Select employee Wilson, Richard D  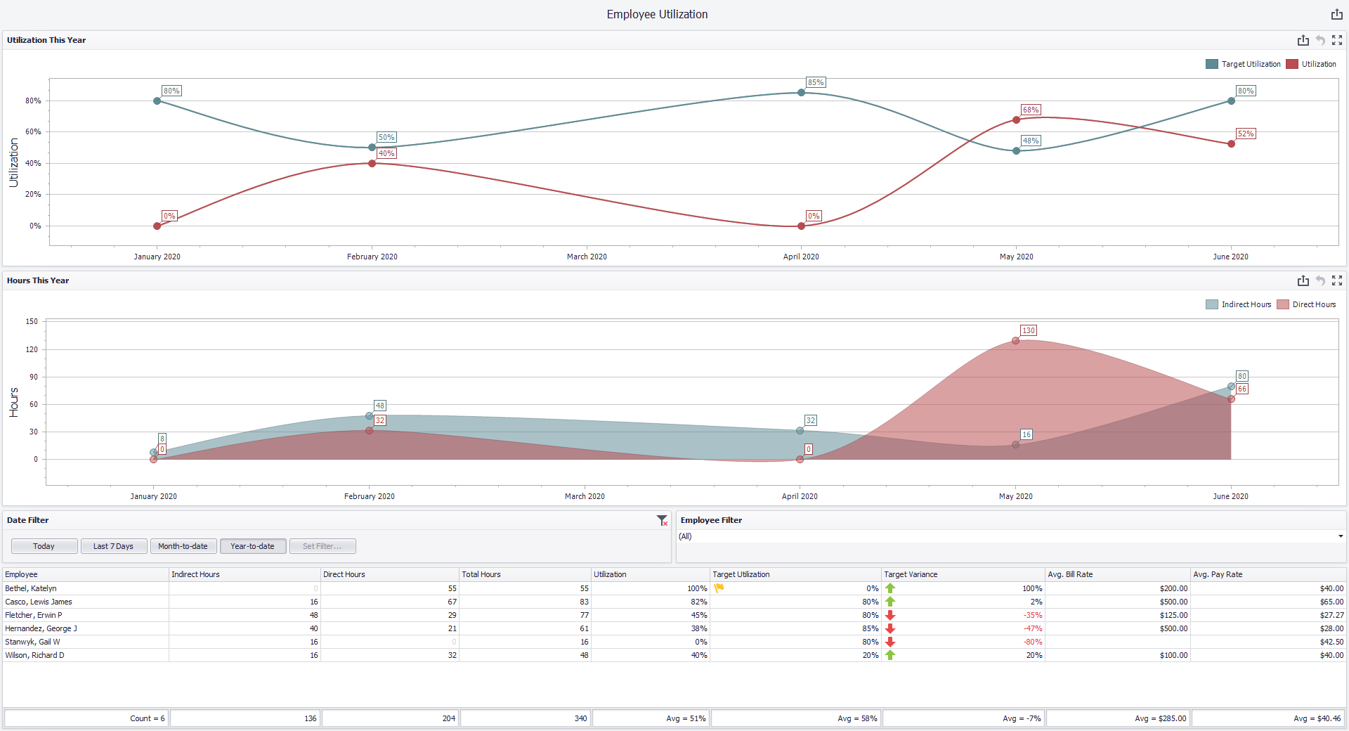pos(35,655)
